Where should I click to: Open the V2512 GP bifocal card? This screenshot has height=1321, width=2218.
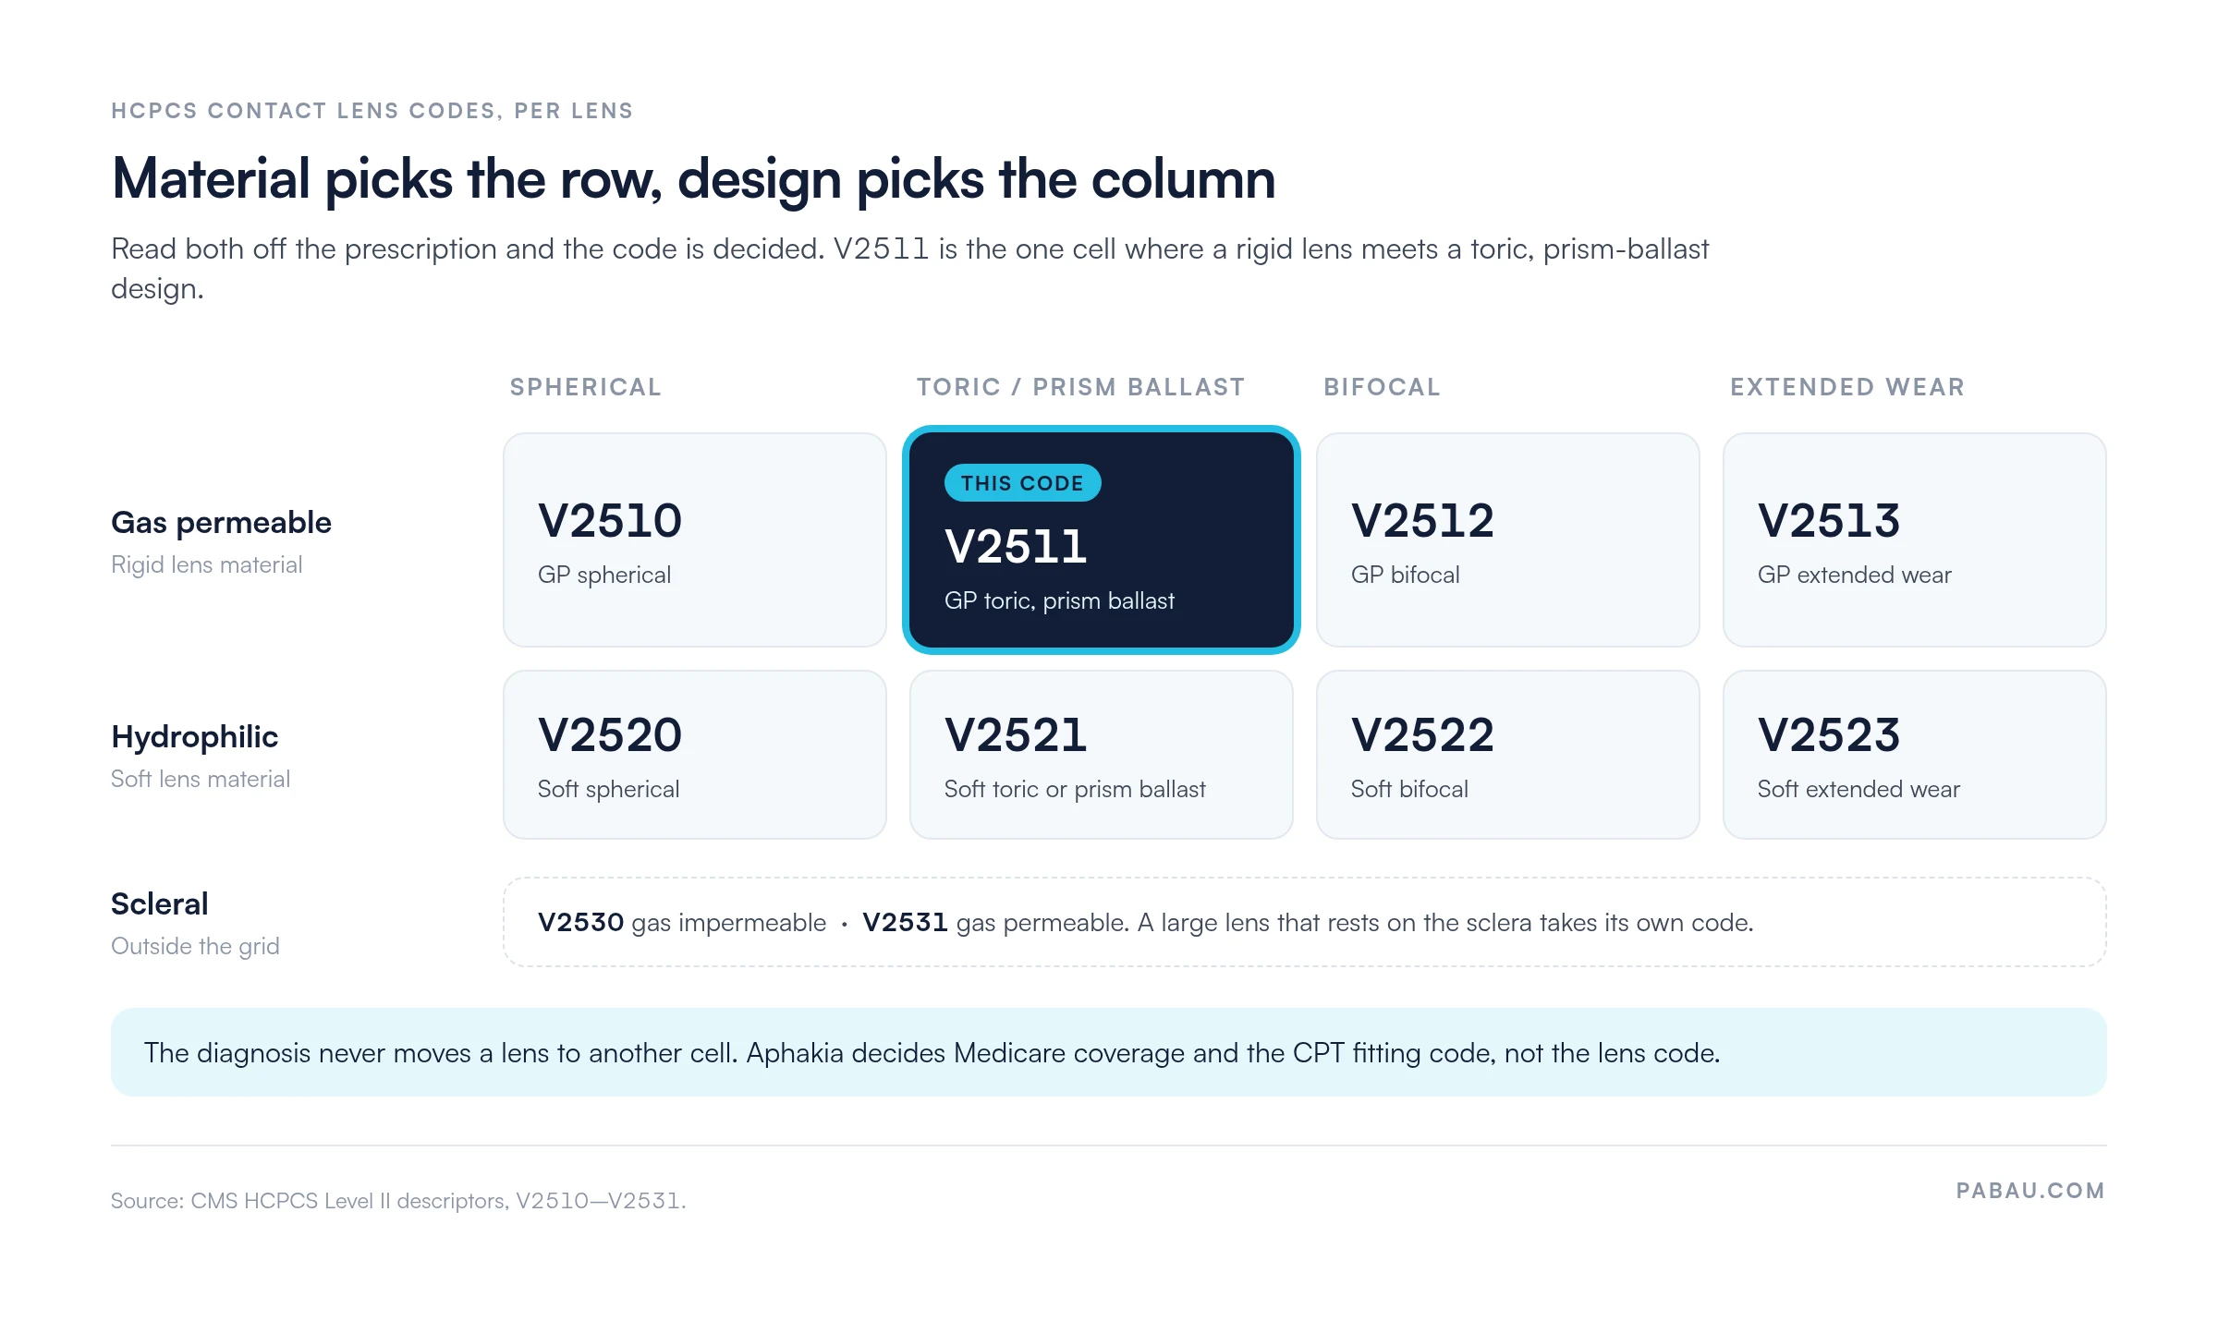pos(1508,539)
